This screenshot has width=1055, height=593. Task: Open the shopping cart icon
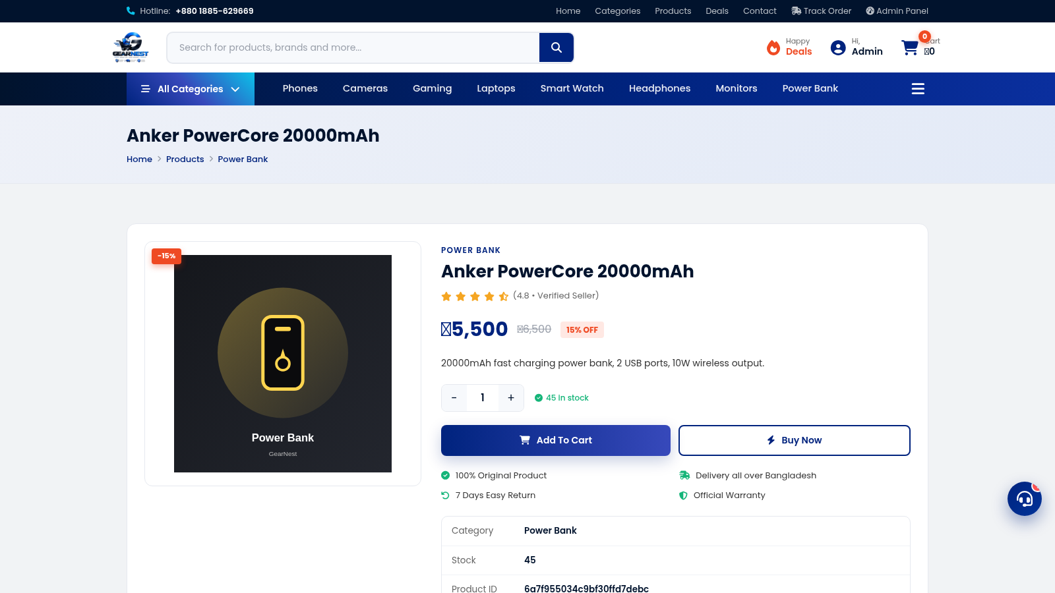tap(910, 47)
